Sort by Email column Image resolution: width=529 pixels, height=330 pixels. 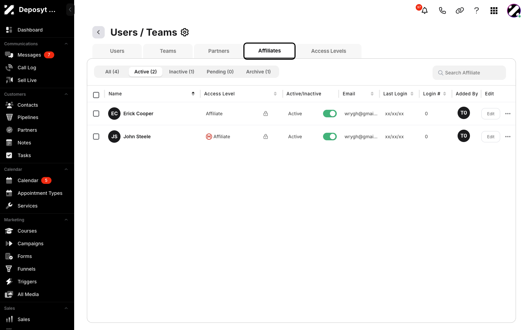(372, 94)
